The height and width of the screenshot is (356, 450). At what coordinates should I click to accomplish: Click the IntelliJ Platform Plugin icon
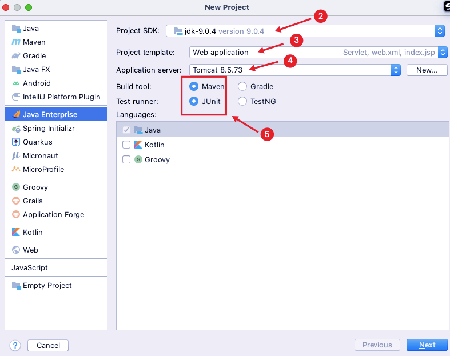click(16, 97)
